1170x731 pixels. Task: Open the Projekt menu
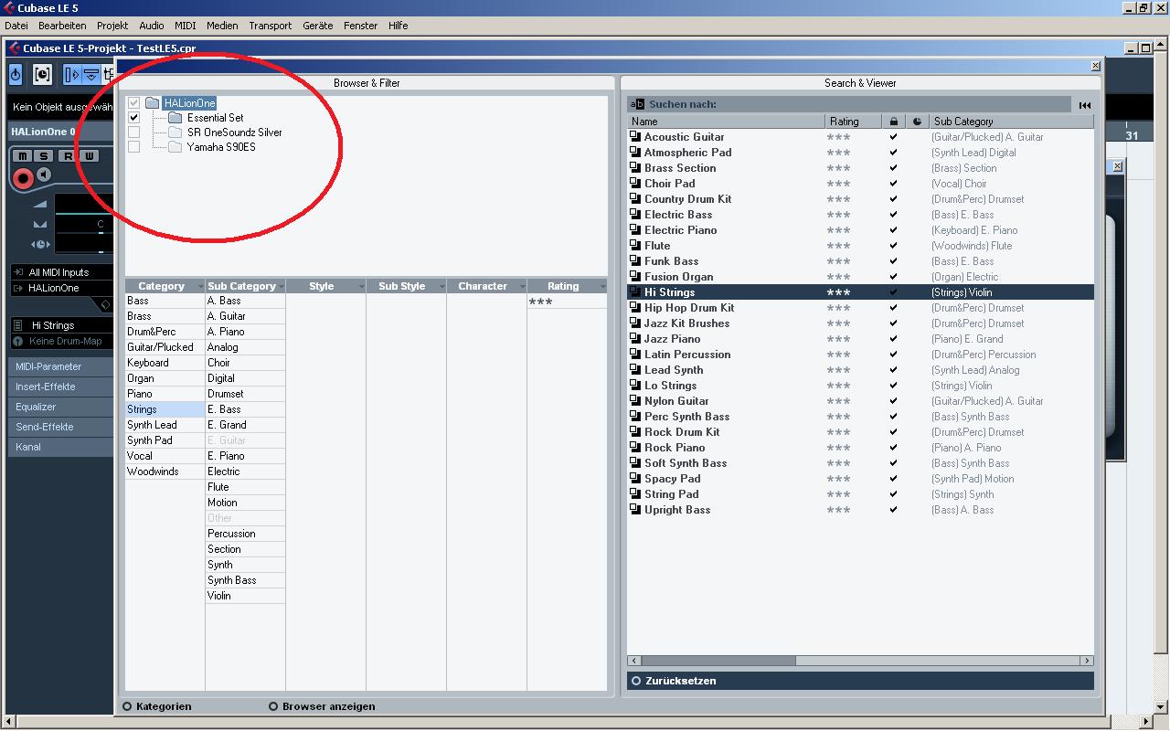[112, 26]
